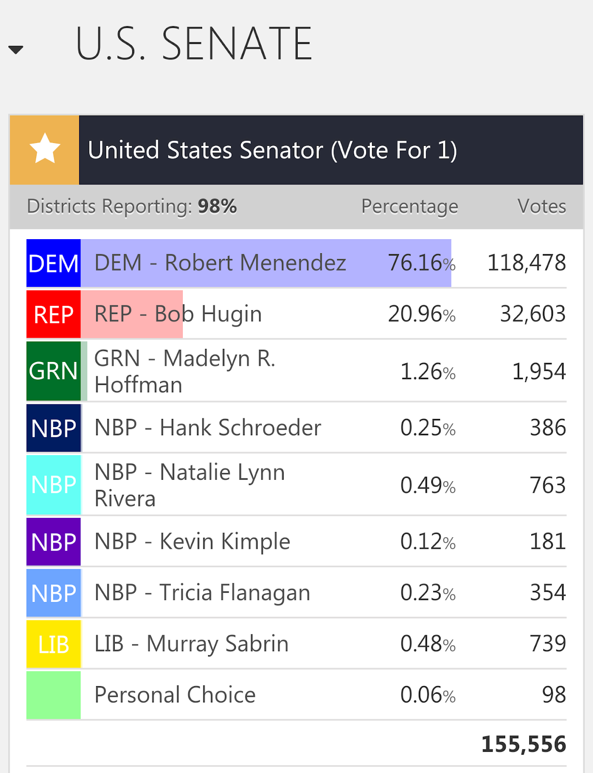Viewport: 593px width, 773px height.
Task: Click the blue DEM party badge
Action: [x=54, y=263]
